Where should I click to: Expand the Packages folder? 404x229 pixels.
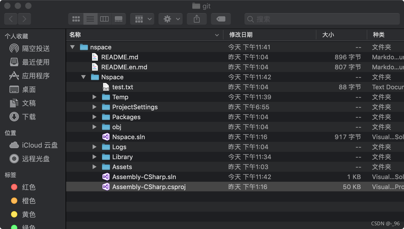pos(94,117)
